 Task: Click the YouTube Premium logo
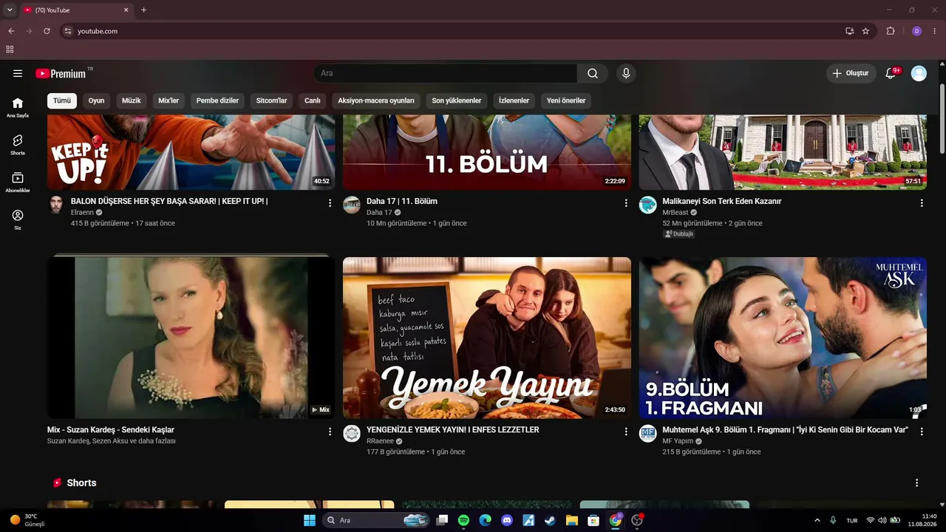(x=61, y=73)
